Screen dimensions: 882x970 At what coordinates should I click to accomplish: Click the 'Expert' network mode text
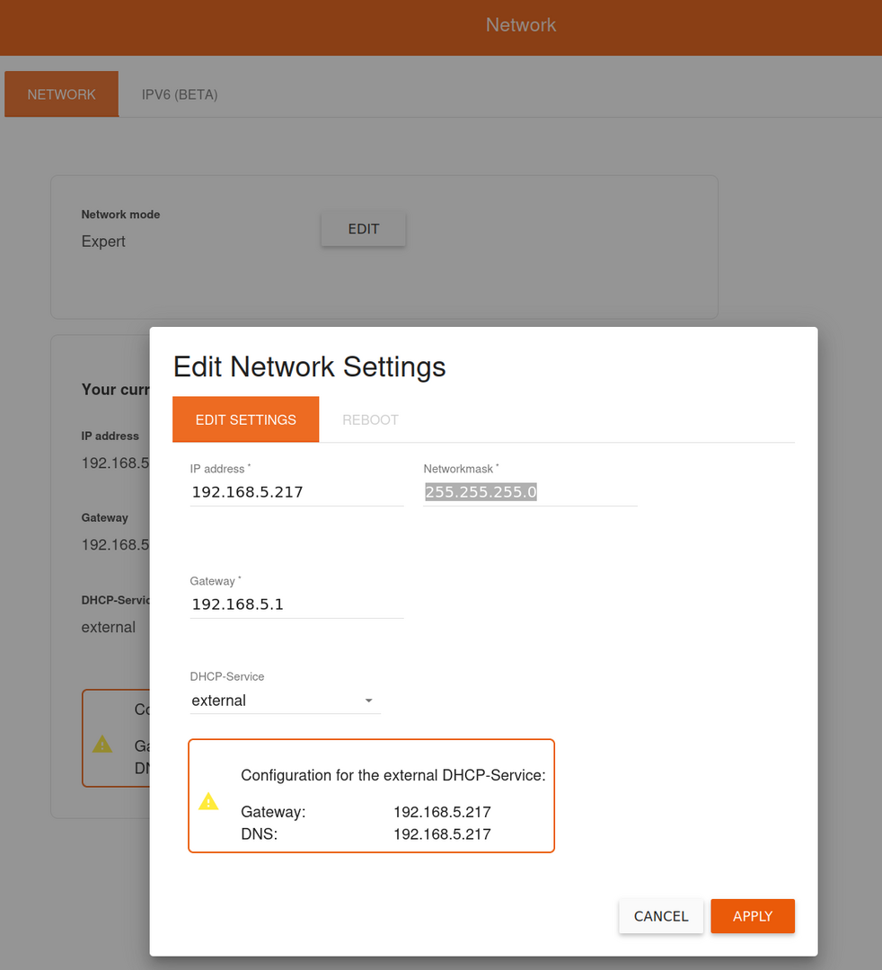click(103, 242)
